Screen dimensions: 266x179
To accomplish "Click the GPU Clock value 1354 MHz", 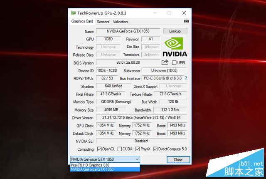I will pyautogui.click(x=106, y=125).
